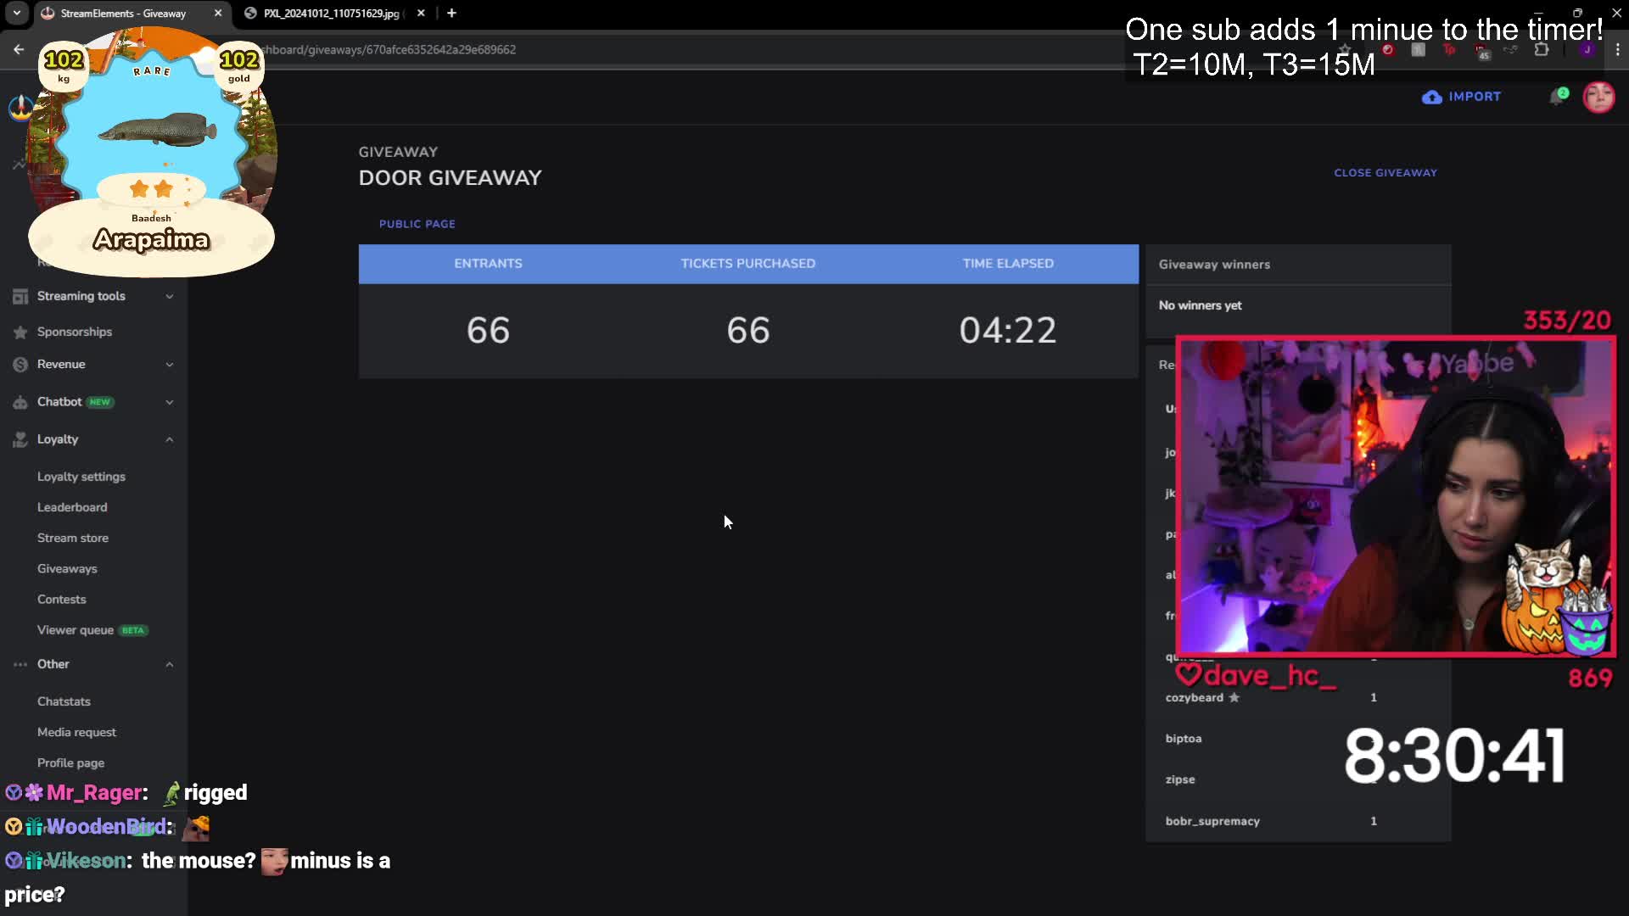Switch to the PXL_20241012 image tab

(x=331, y=14)
